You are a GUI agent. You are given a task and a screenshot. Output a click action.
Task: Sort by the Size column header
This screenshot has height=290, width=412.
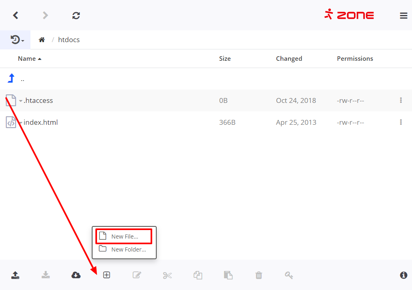tap(224, 59)
